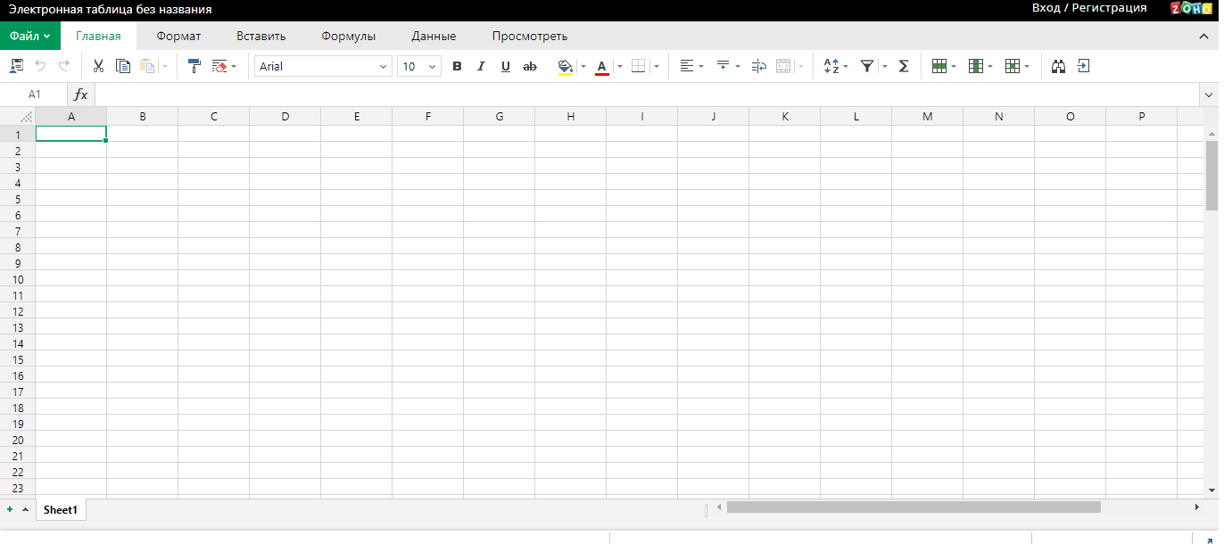
Task: Apply the yellow fill color bucket
Action: click(565, 67)
